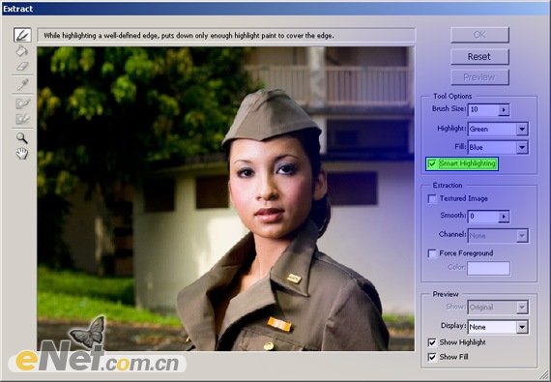Open the Display dropdown
This screenshot has width=551, height=382.
522,327
